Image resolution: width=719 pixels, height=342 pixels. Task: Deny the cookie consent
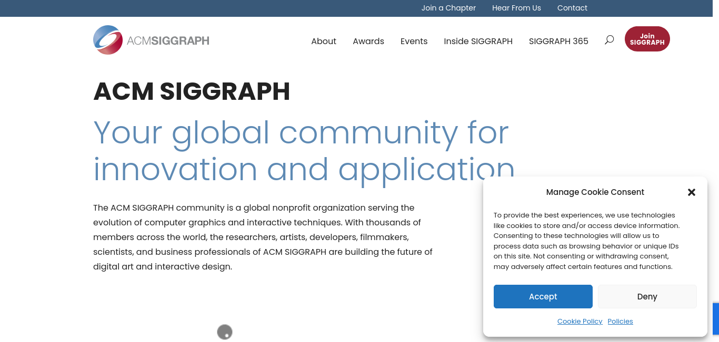pos(647,296)
